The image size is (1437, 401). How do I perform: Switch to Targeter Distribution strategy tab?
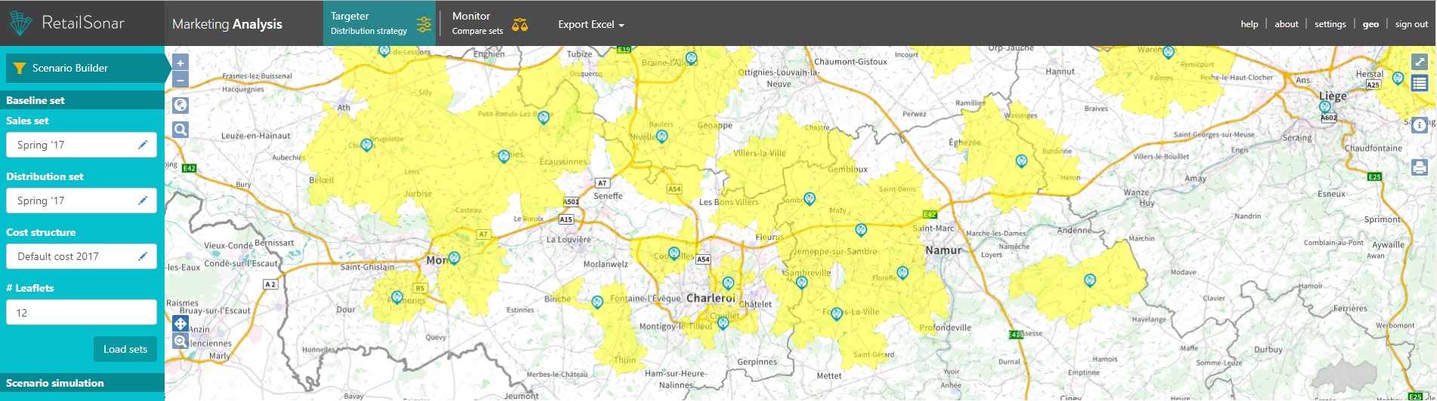coord(380,23)
